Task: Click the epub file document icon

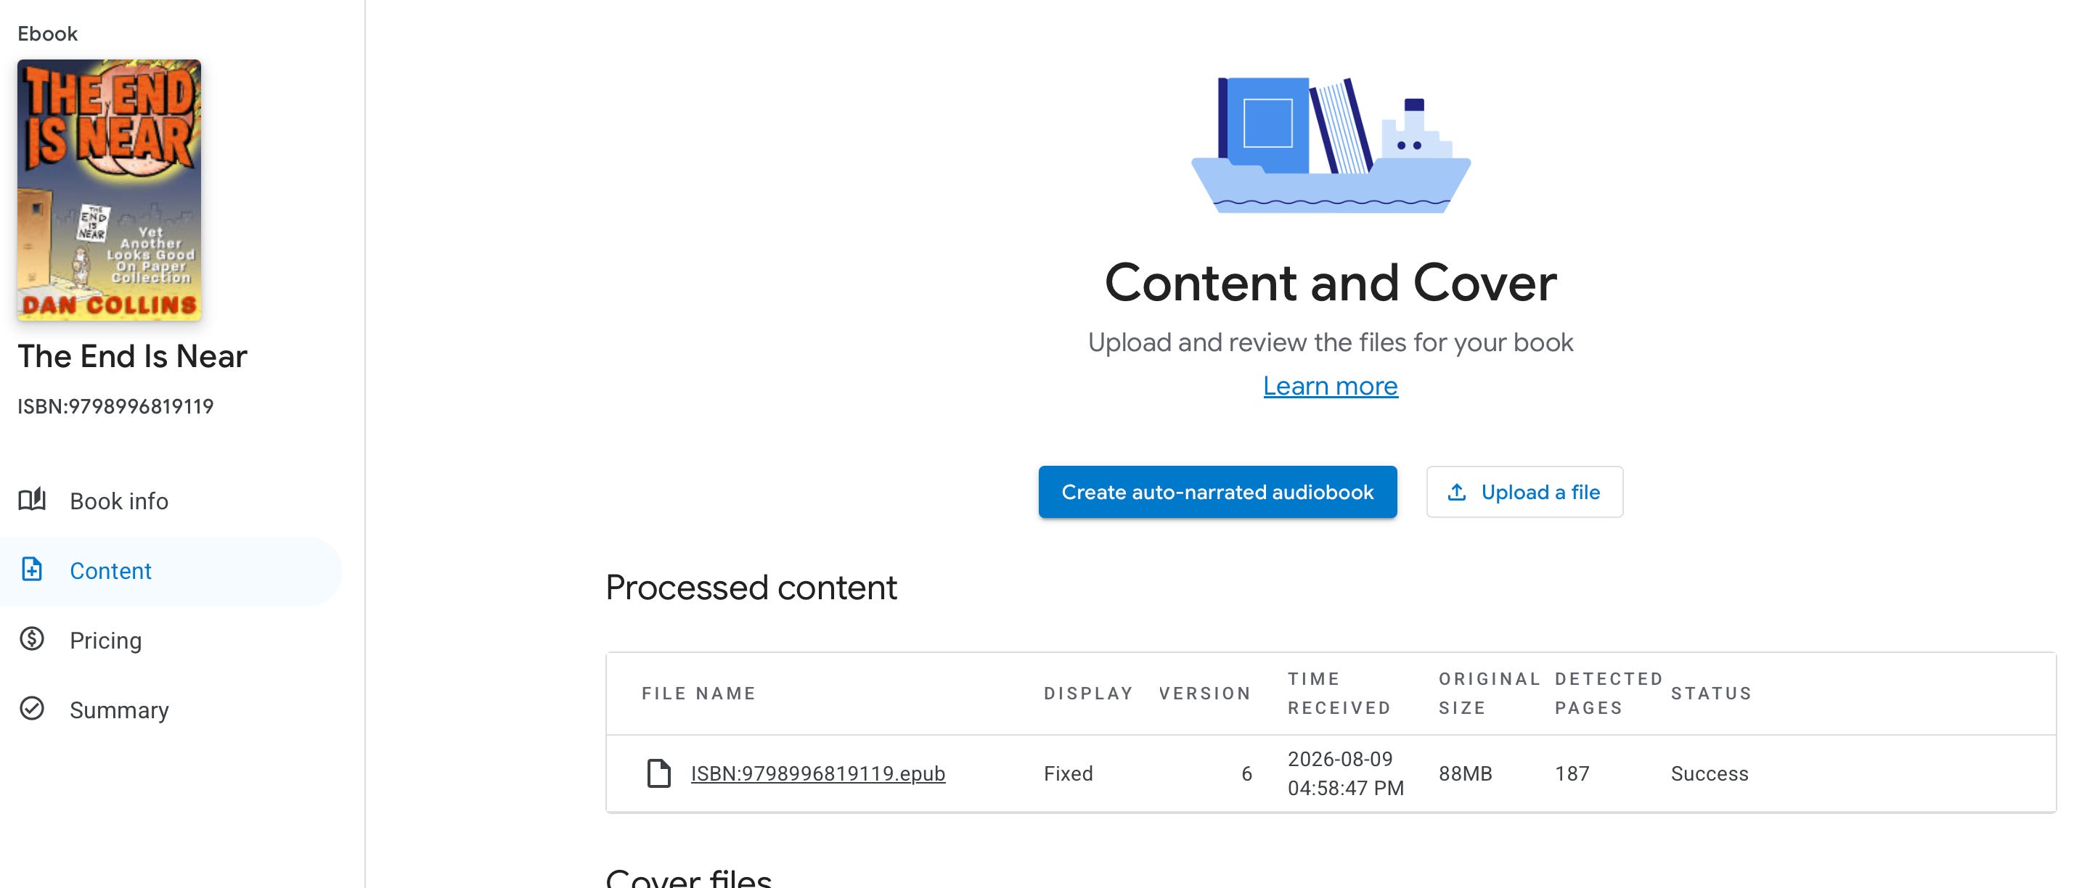Action: [658, 773]
